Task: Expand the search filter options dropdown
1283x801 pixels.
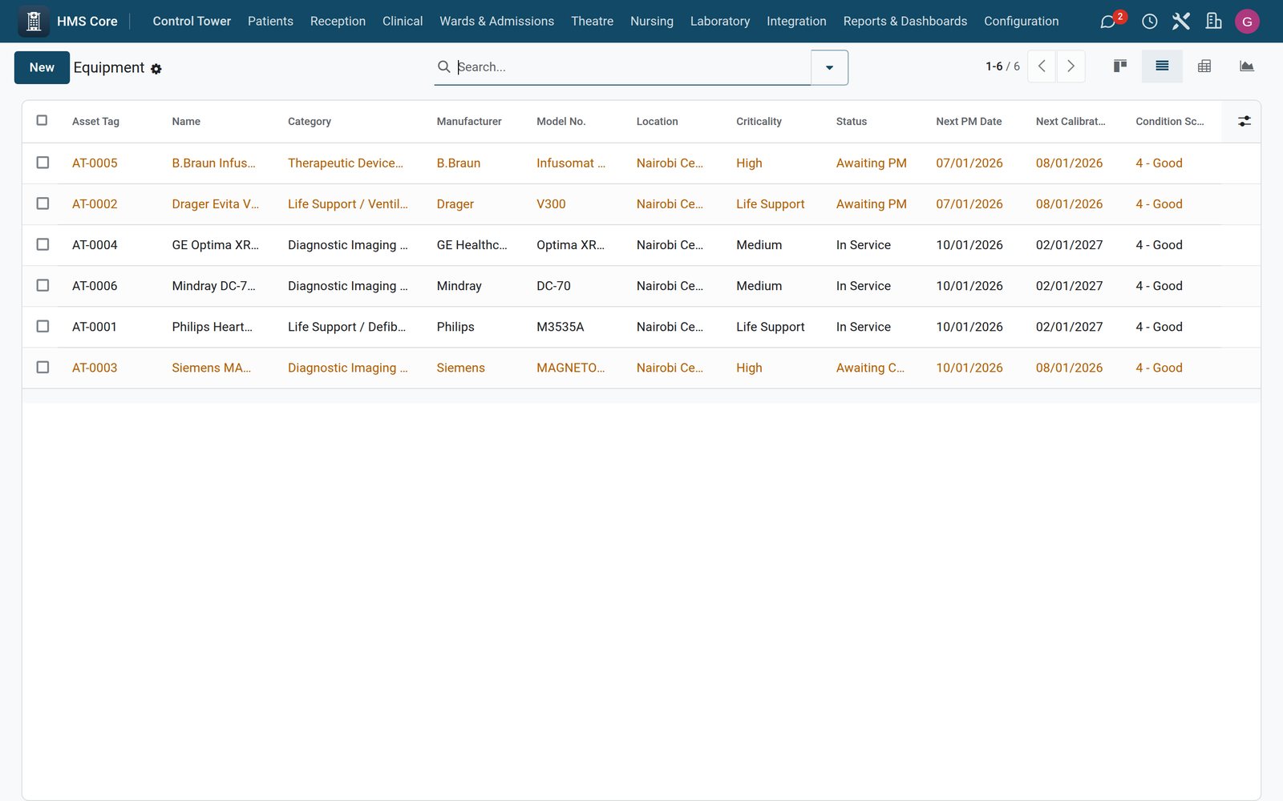Action: click(x=829, y=67)
